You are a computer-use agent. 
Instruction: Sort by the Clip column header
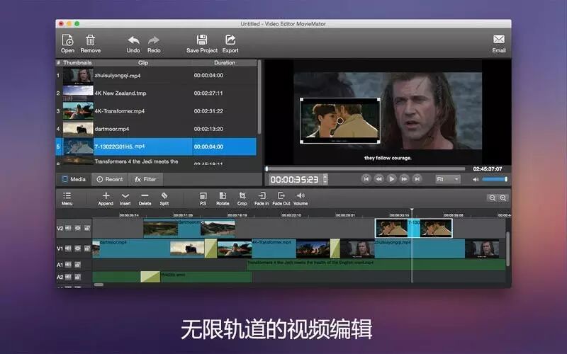coord(143,62)
